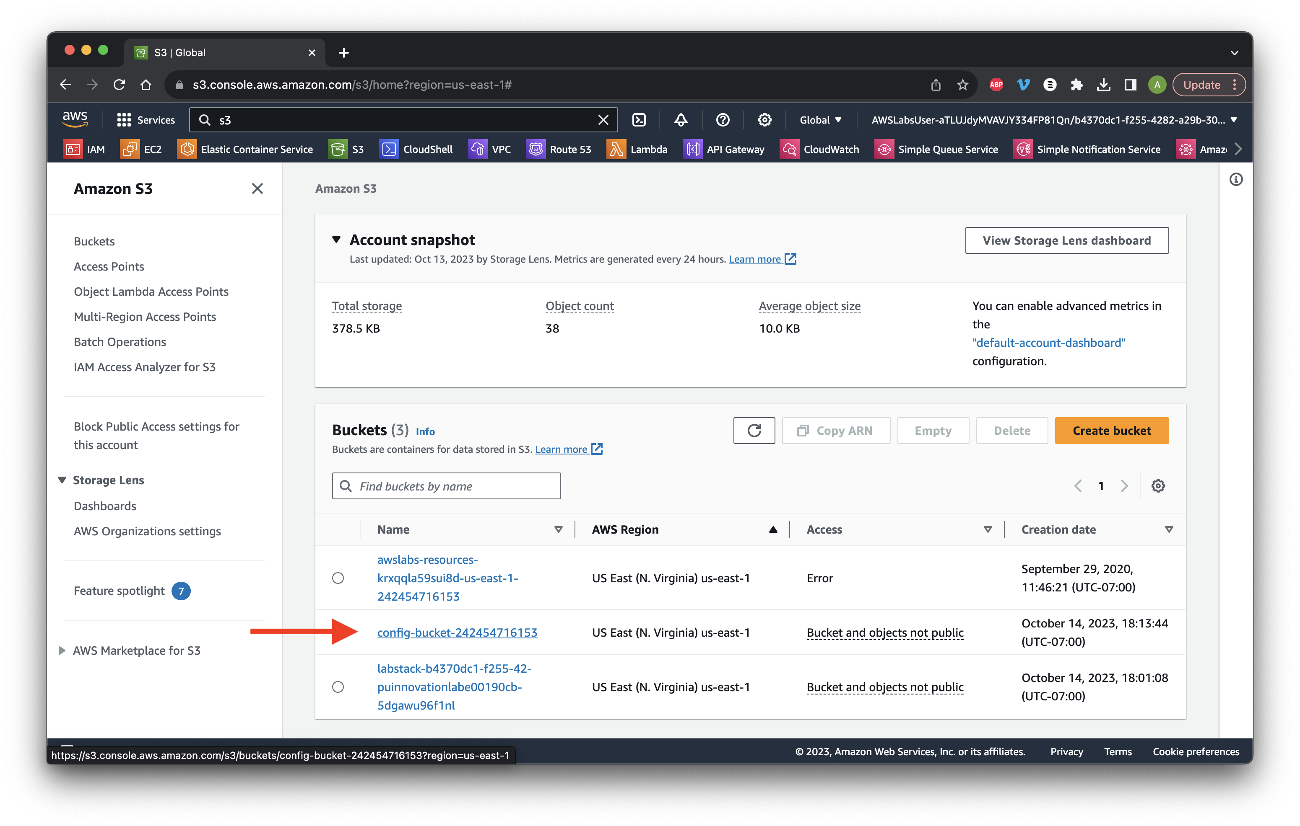Screen dimensions: 1300x826
Task: Open Object Lambda Access Points
Action: 151,291
